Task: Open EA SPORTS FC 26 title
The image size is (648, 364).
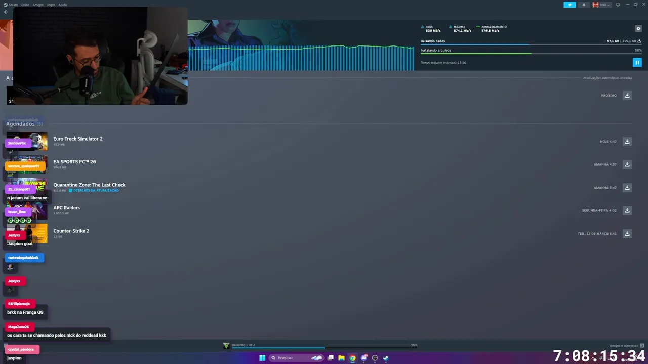Action: click(x=74, y=162)
